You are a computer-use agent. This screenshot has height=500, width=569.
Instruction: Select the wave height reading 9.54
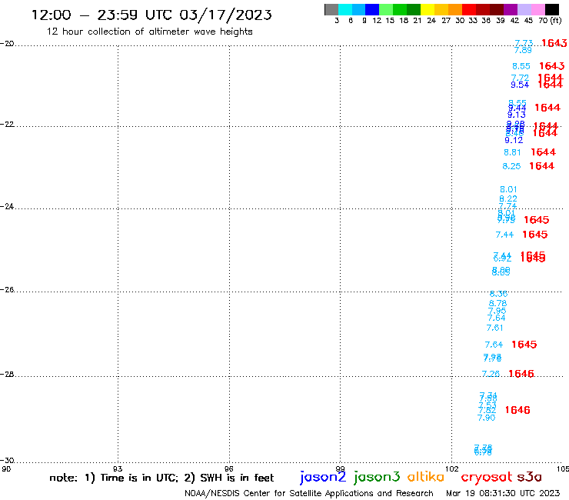(520, 85)
